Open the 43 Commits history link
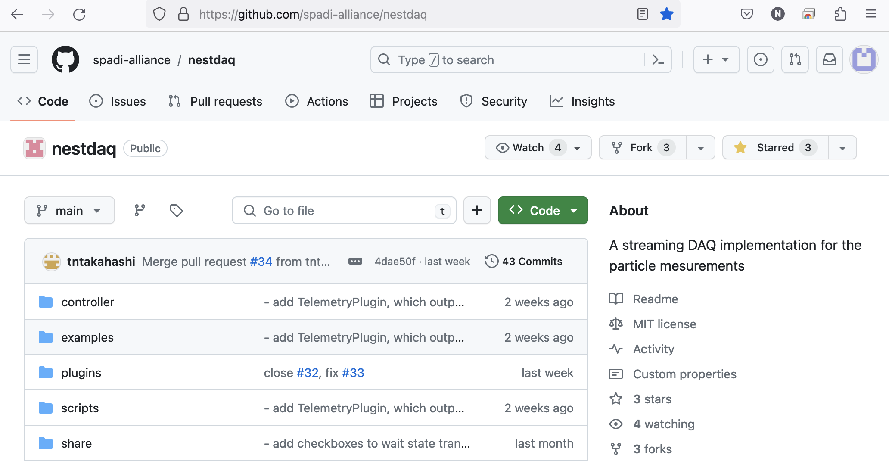 [524, 261]
